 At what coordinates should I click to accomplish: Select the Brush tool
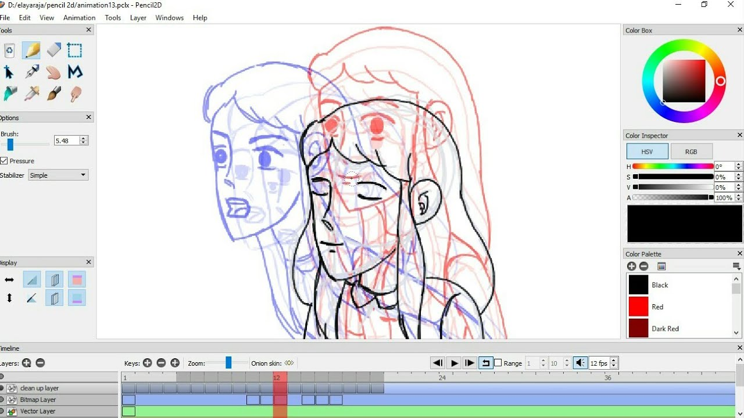(x=53, y=93)
